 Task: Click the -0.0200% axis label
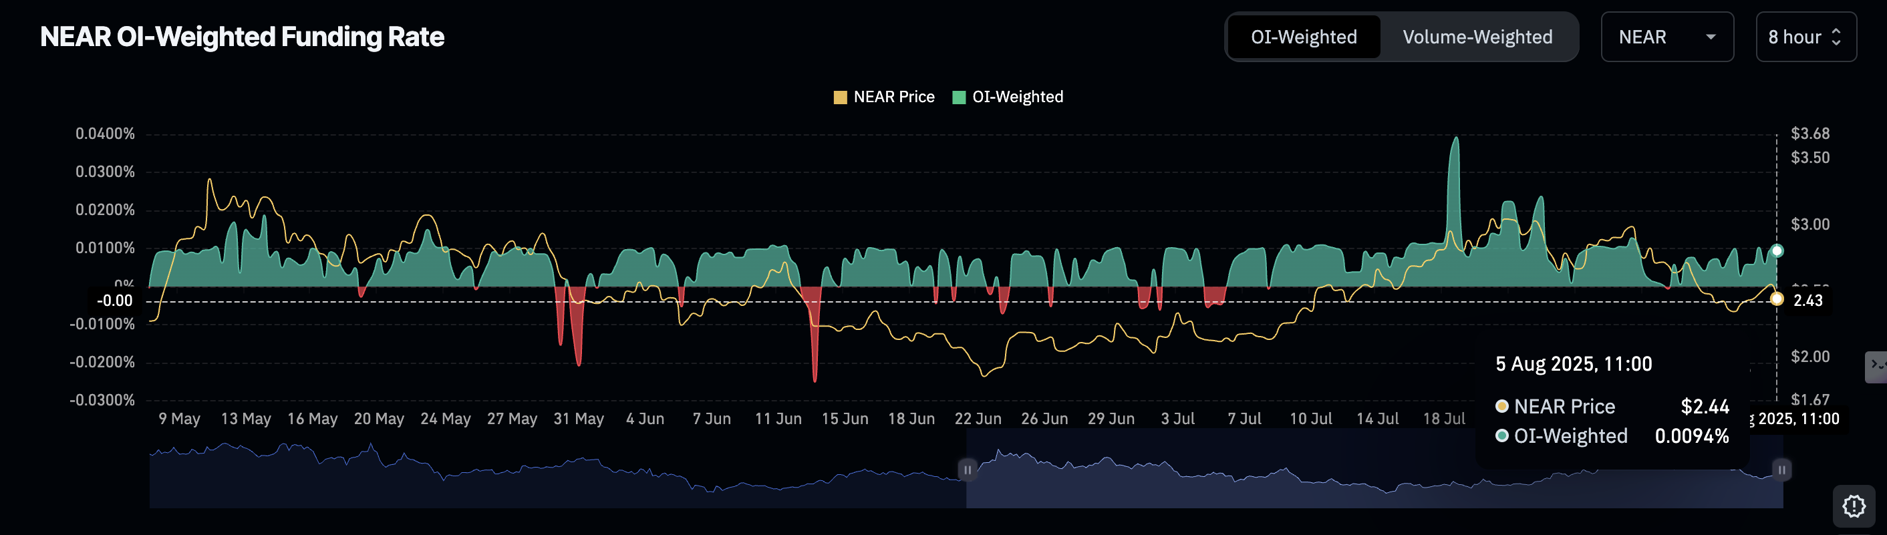102,361
